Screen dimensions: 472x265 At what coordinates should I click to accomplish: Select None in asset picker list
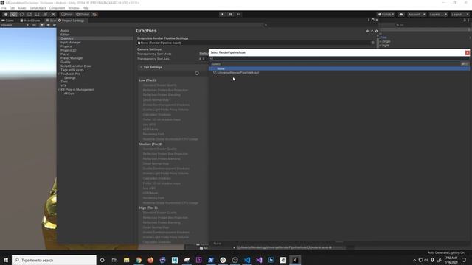click(339, 68)
